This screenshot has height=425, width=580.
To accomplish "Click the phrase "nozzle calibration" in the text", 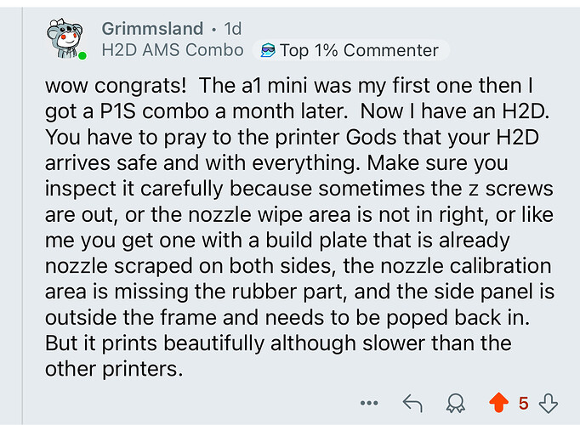I will click(447, 266).
